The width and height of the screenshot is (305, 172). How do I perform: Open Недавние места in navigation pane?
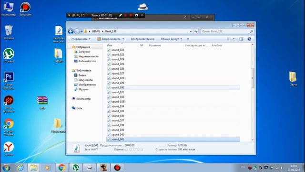coord(88,56)
